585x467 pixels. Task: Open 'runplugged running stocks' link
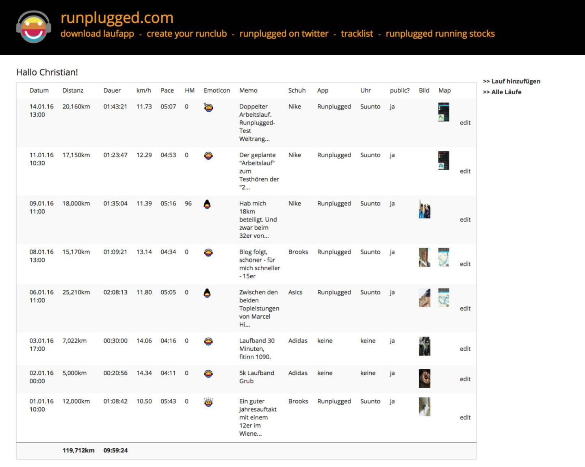(440, 34)
